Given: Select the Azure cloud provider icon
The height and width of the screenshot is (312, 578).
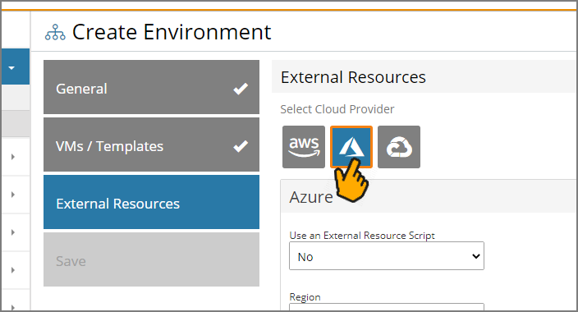Looking at the screenshot, I should 351,147.
